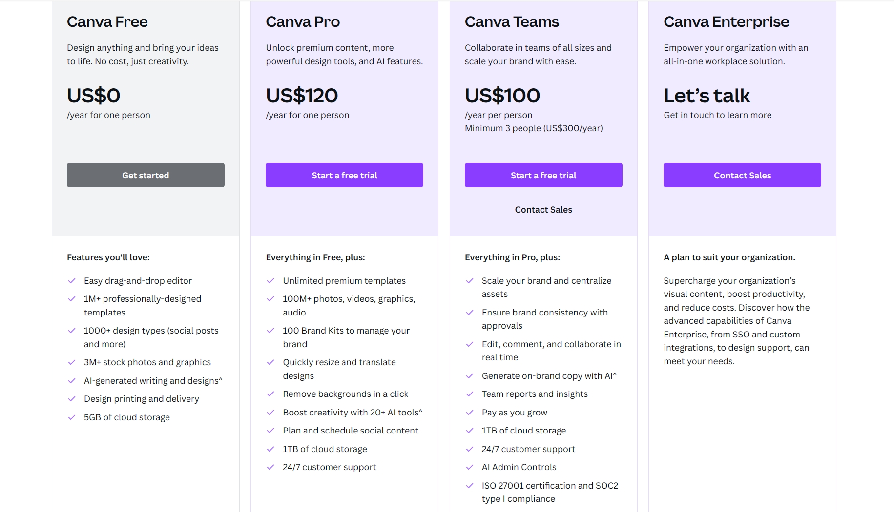The height and width of the screenshot is (512, 894).
Task: Select the 'Canva Pro' plan heading
Action: [303, 21]
